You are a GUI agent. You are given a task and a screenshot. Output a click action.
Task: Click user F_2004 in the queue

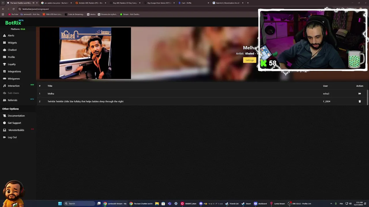tap(327, 101)
